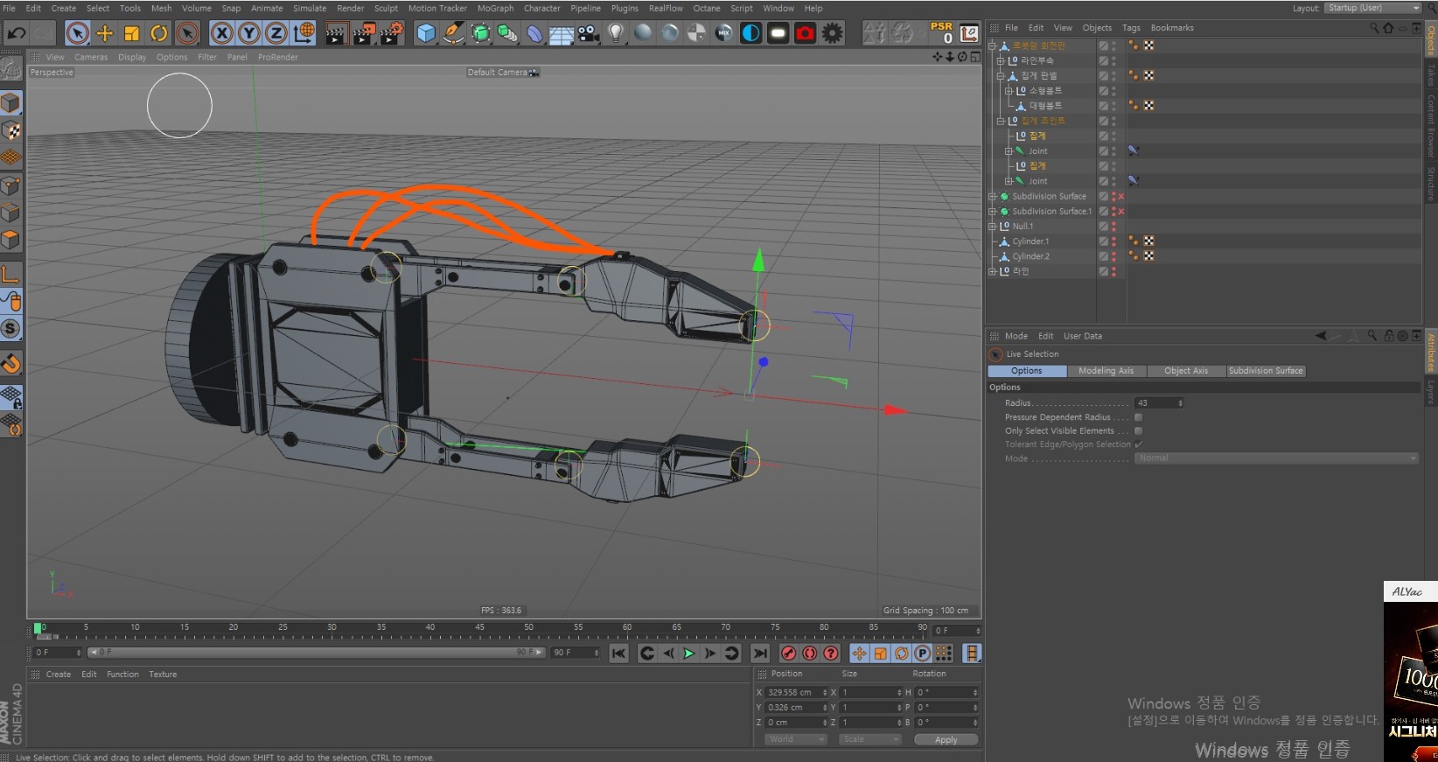Toggle layer box for Null.1

coord(1103,227)
